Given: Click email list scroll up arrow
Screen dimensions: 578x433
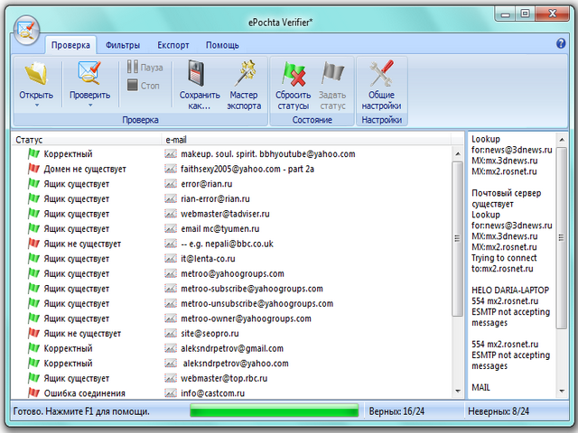Looking at the screenshot, I should [x=458, y=153].
